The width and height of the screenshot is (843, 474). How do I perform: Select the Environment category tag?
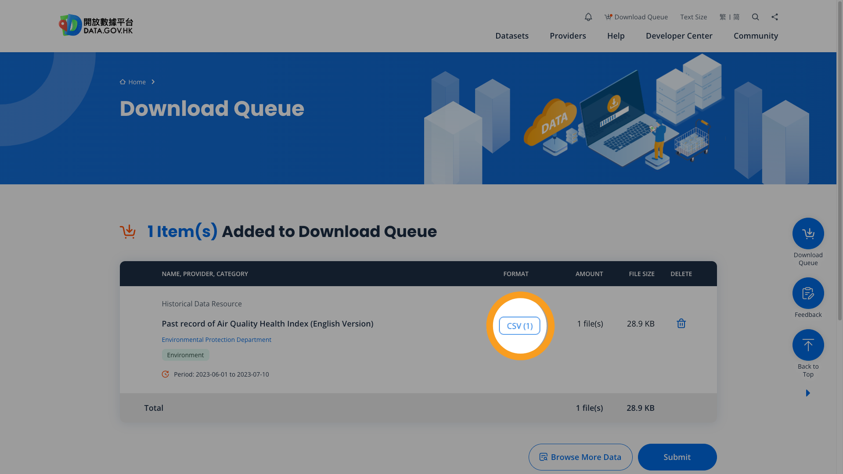click(185, 355)
